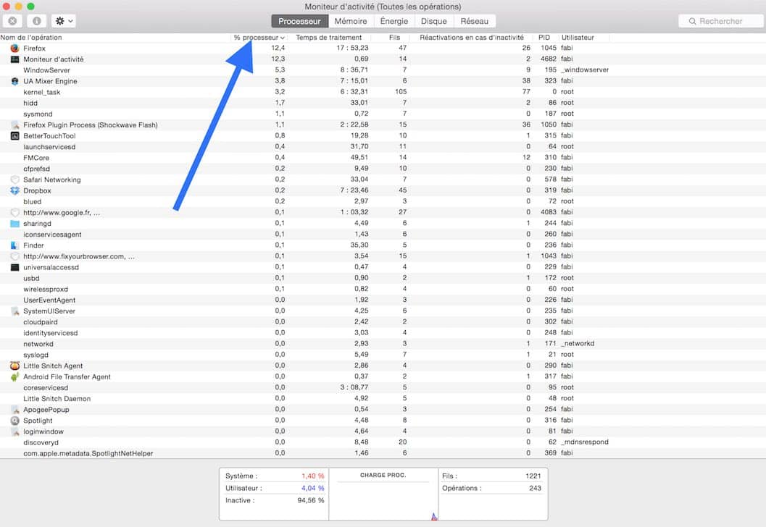
Task: Click the ApogeePopup icon
Action: pyautogui.click(x=14, y=410)
